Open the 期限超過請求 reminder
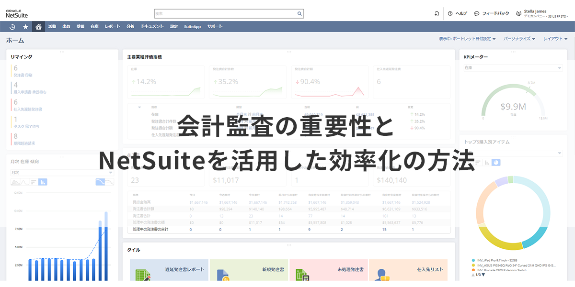 pos(25,143)
